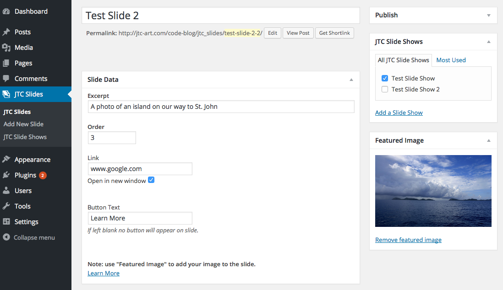Click Remove featured image link
Screen dimensions: 503x290
tap(408, 240)
